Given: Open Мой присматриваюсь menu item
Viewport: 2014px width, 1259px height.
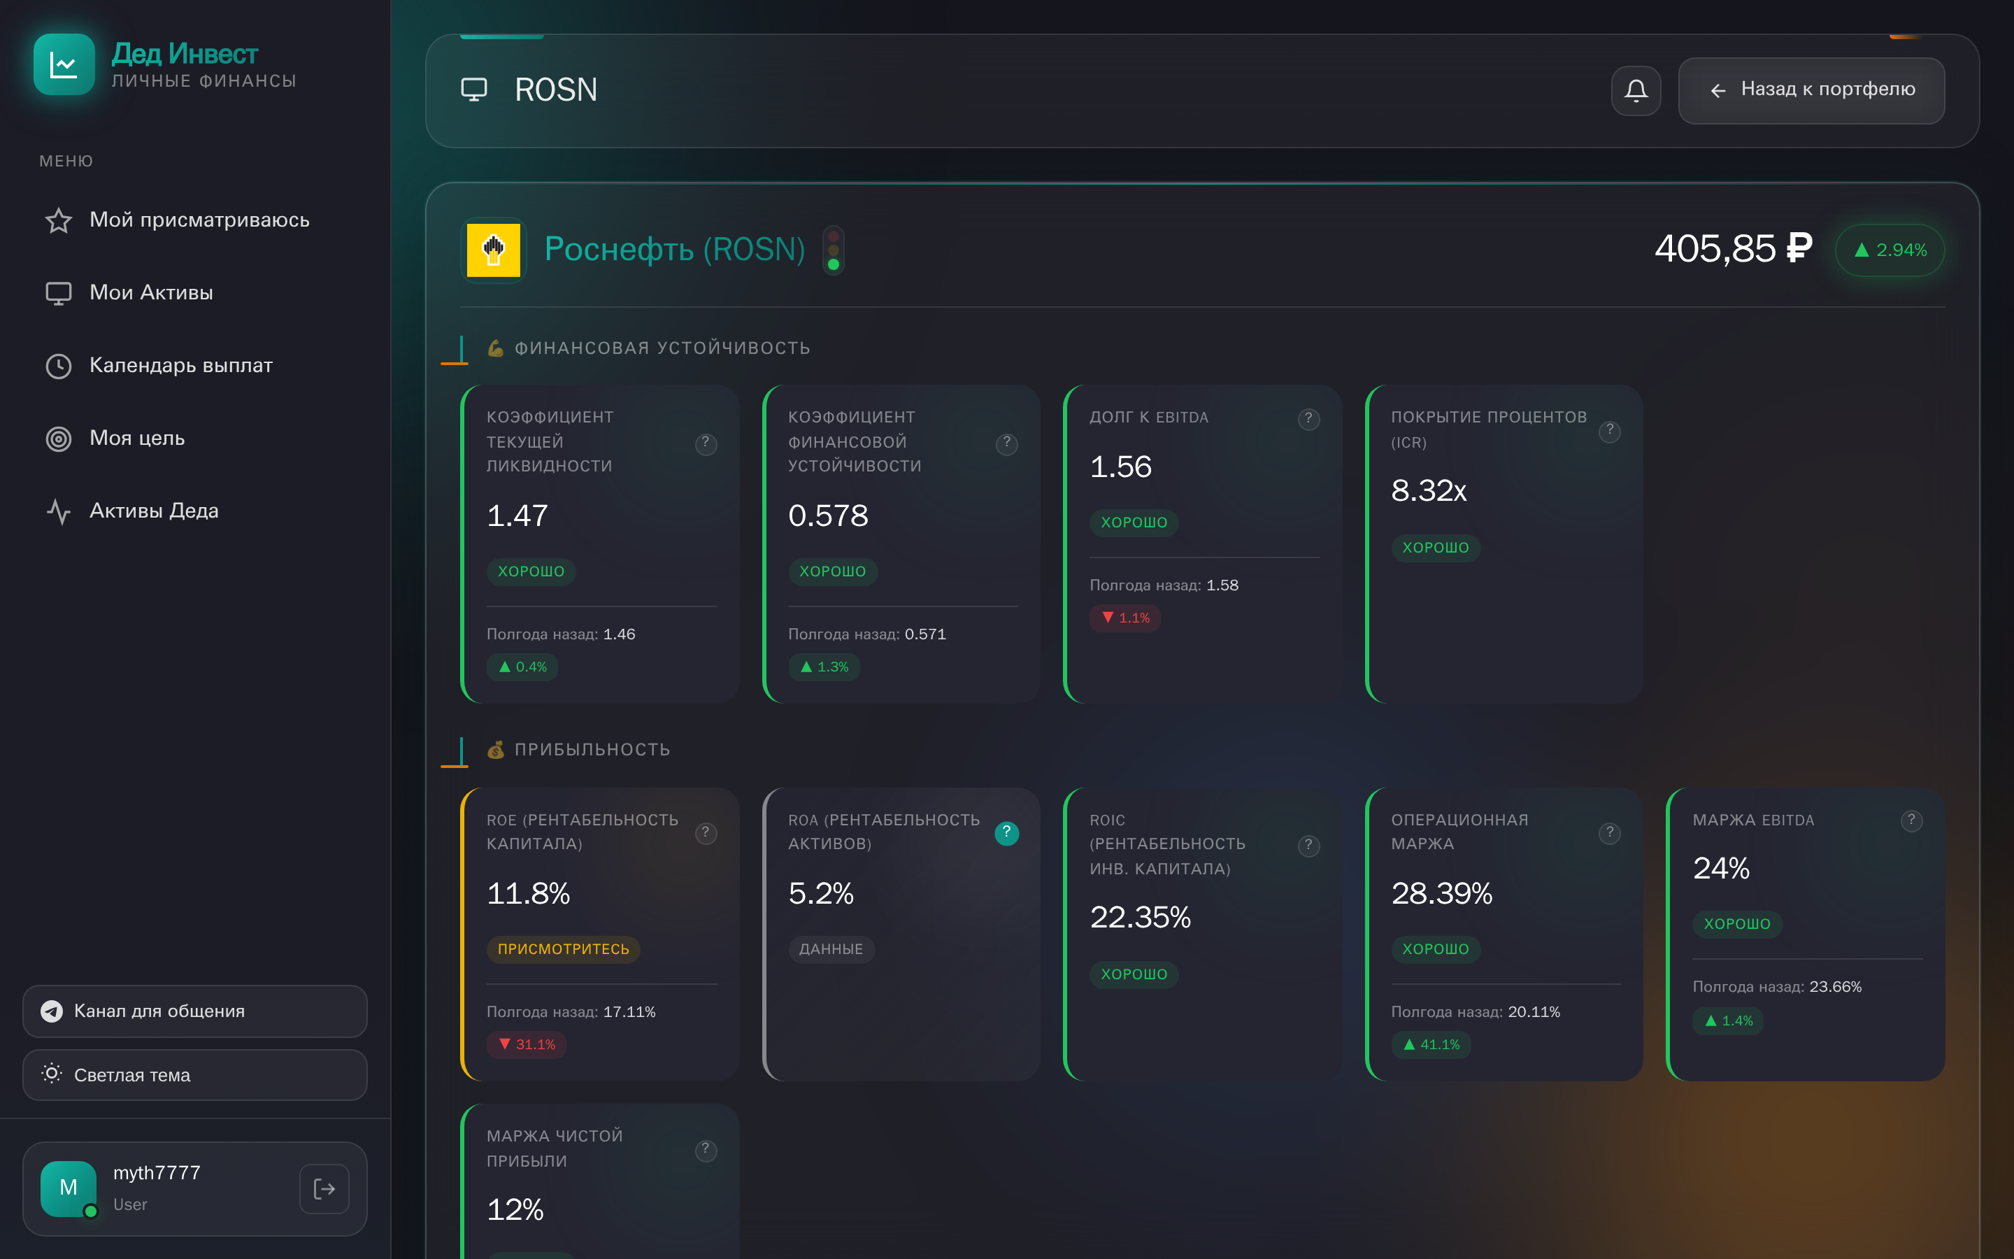Looking at the screenshot, I should coord(199,220).
